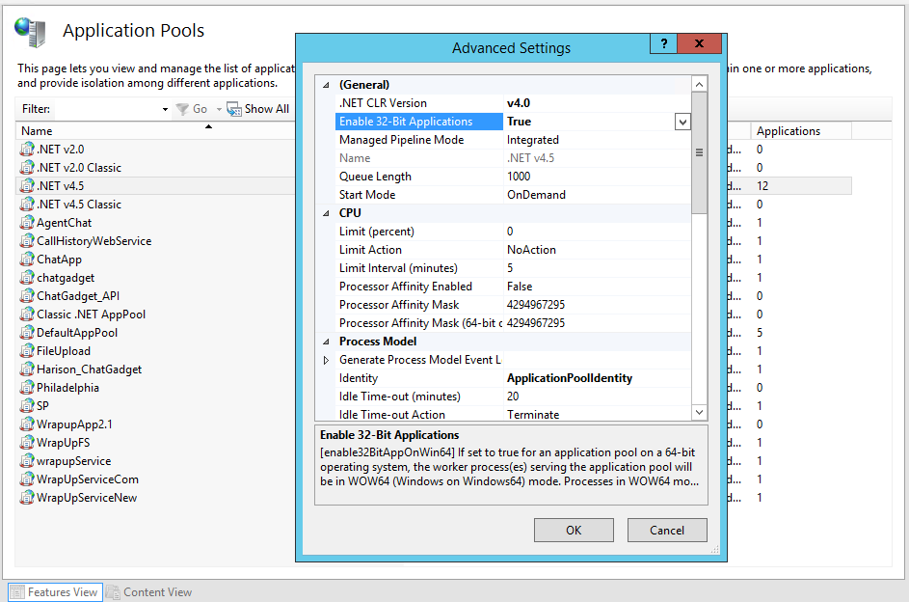Viewport: 909px width, 602px height.
Task: Click the DefaultAppPool icon in list
Action: tap(27, 333)
